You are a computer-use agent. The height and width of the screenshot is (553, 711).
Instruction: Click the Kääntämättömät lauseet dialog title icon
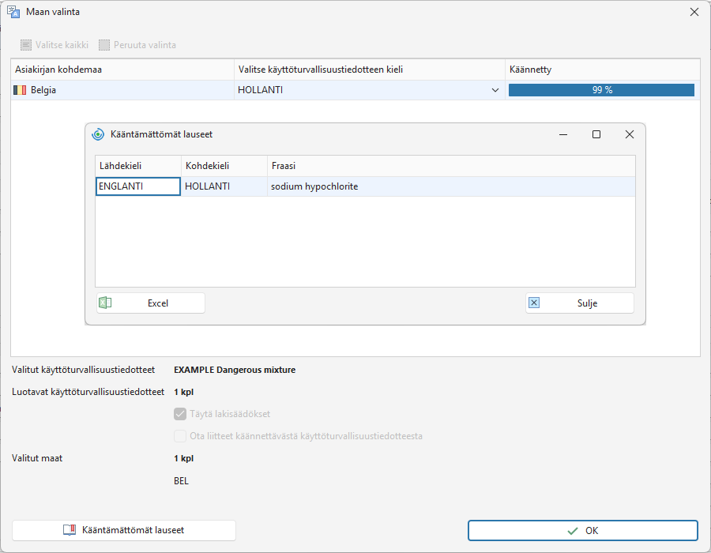98,134
